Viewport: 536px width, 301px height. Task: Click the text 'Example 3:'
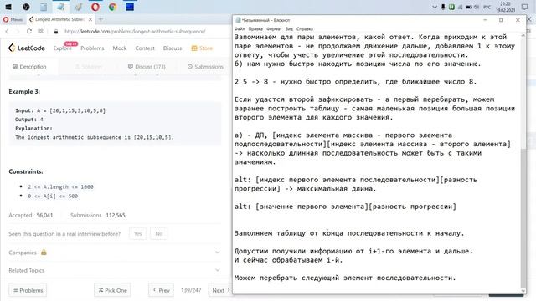coord(24,91)
